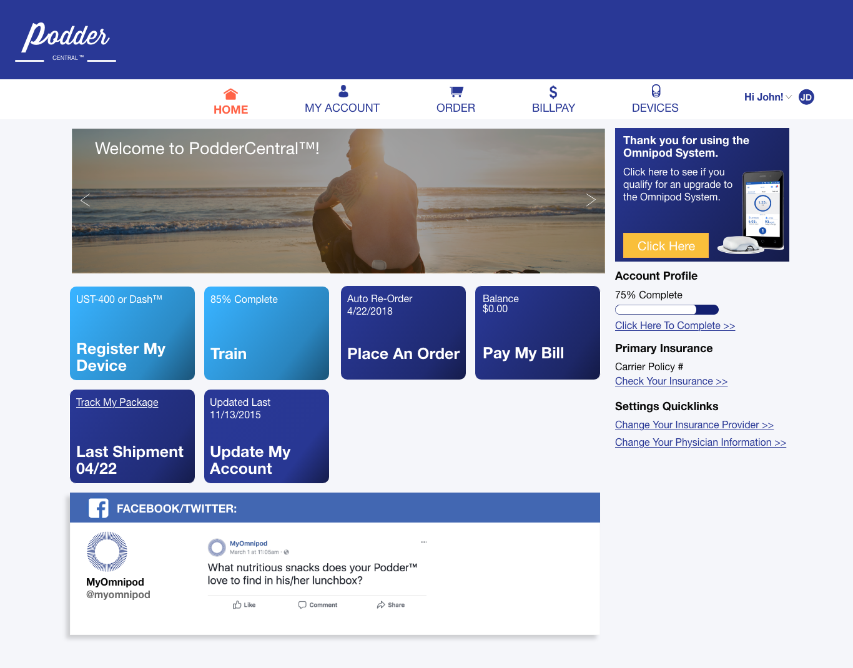Click the Devices pod icon
The height and width of the screenshot is (668, 853).
[x=656, y=91]
